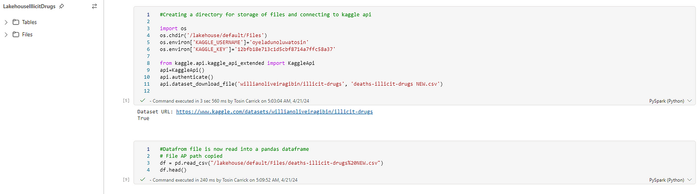The width and height of the screenshot is (700, 194).
Task: Click the green checkmark under the Kaggle API cell
Action: 142,101
